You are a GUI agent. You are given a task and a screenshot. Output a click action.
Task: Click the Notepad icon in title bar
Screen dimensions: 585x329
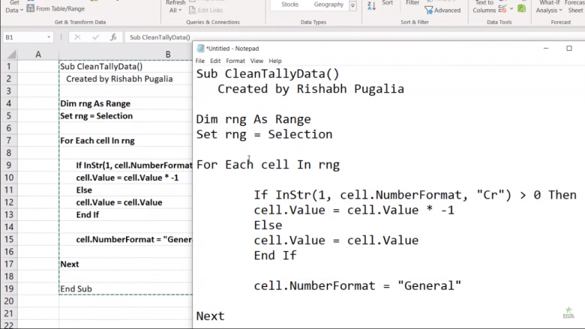tap(200, 48)
